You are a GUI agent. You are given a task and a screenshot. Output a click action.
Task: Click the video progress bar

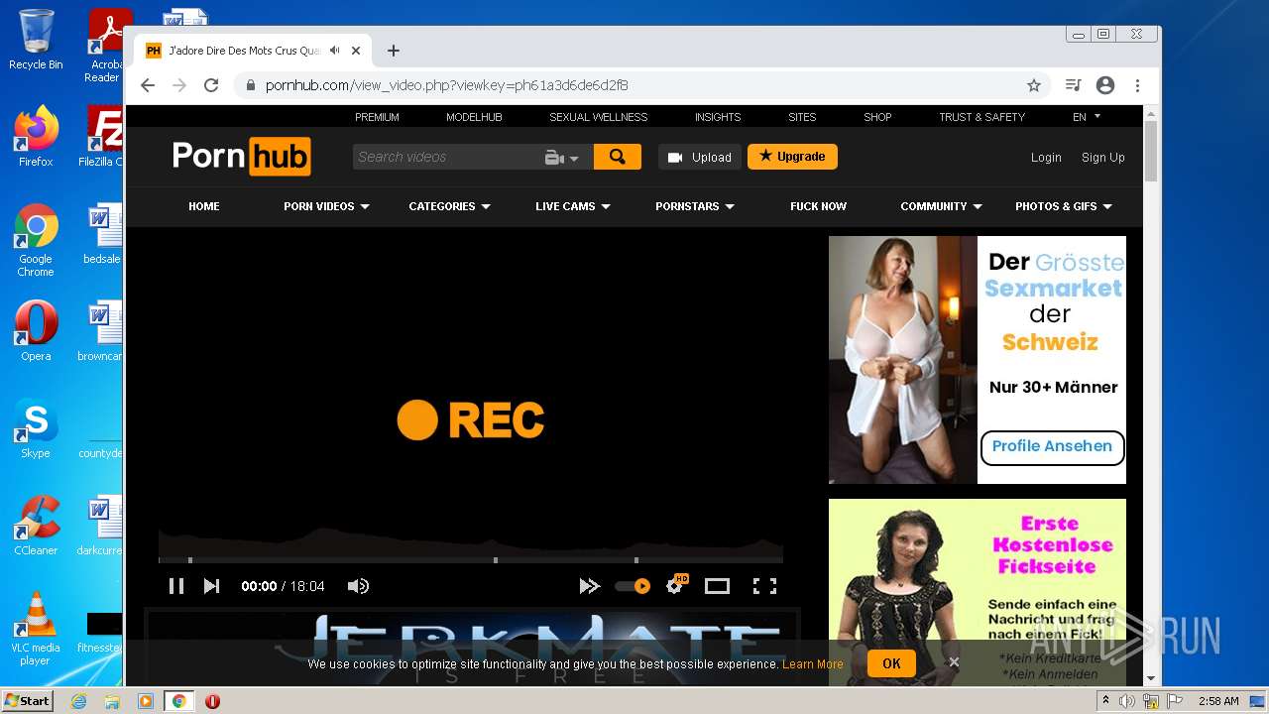[471, 560]
